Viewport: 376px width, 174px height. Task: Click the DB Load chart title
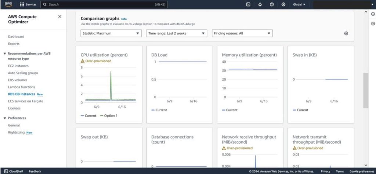(x=159, y=55)
